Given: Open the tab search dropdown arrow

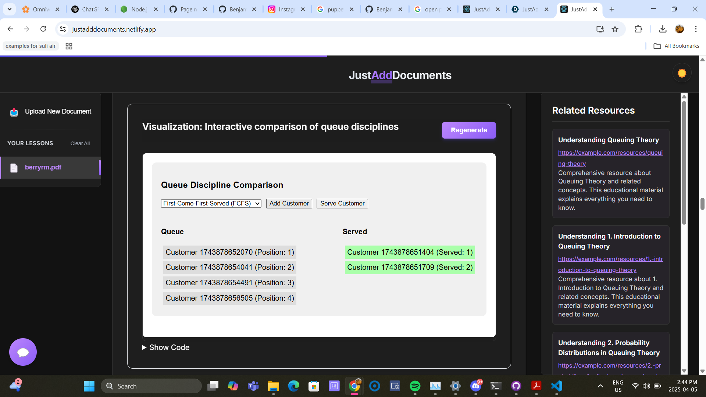Looking at the screenshot, I should point(10,9).
